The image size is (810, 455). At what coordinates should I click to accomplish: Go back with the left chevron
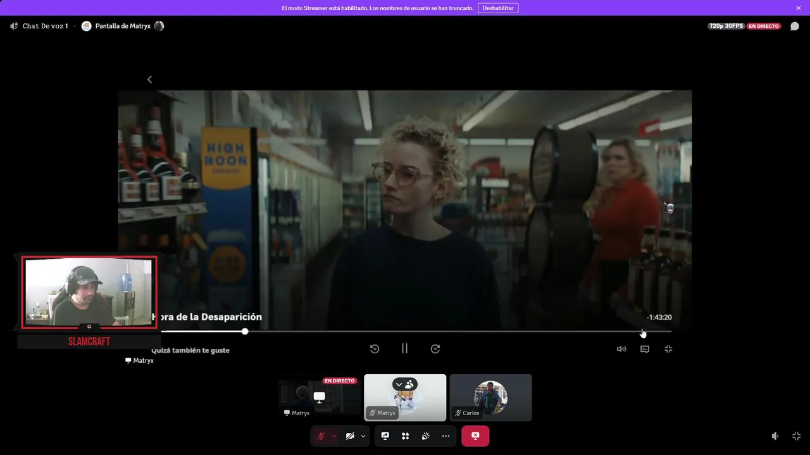149,80
